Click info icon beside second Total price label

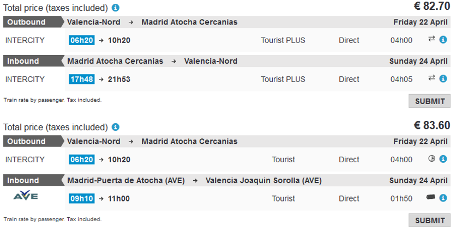116,127
